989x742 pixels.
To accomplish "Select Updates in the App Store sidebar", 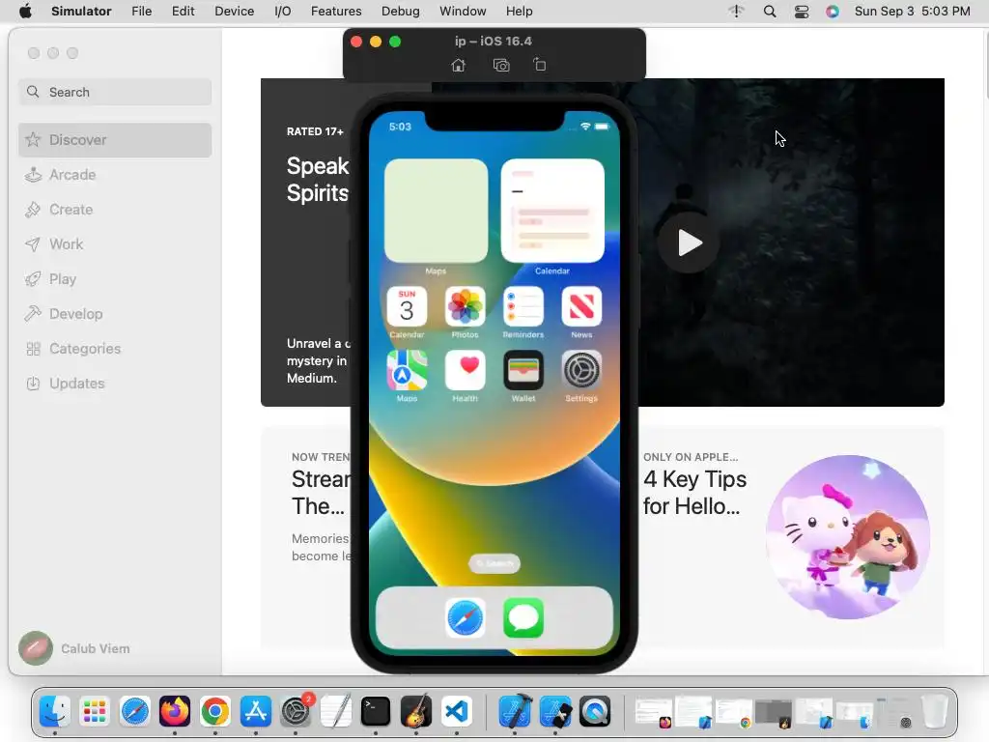I will (115, 383).
